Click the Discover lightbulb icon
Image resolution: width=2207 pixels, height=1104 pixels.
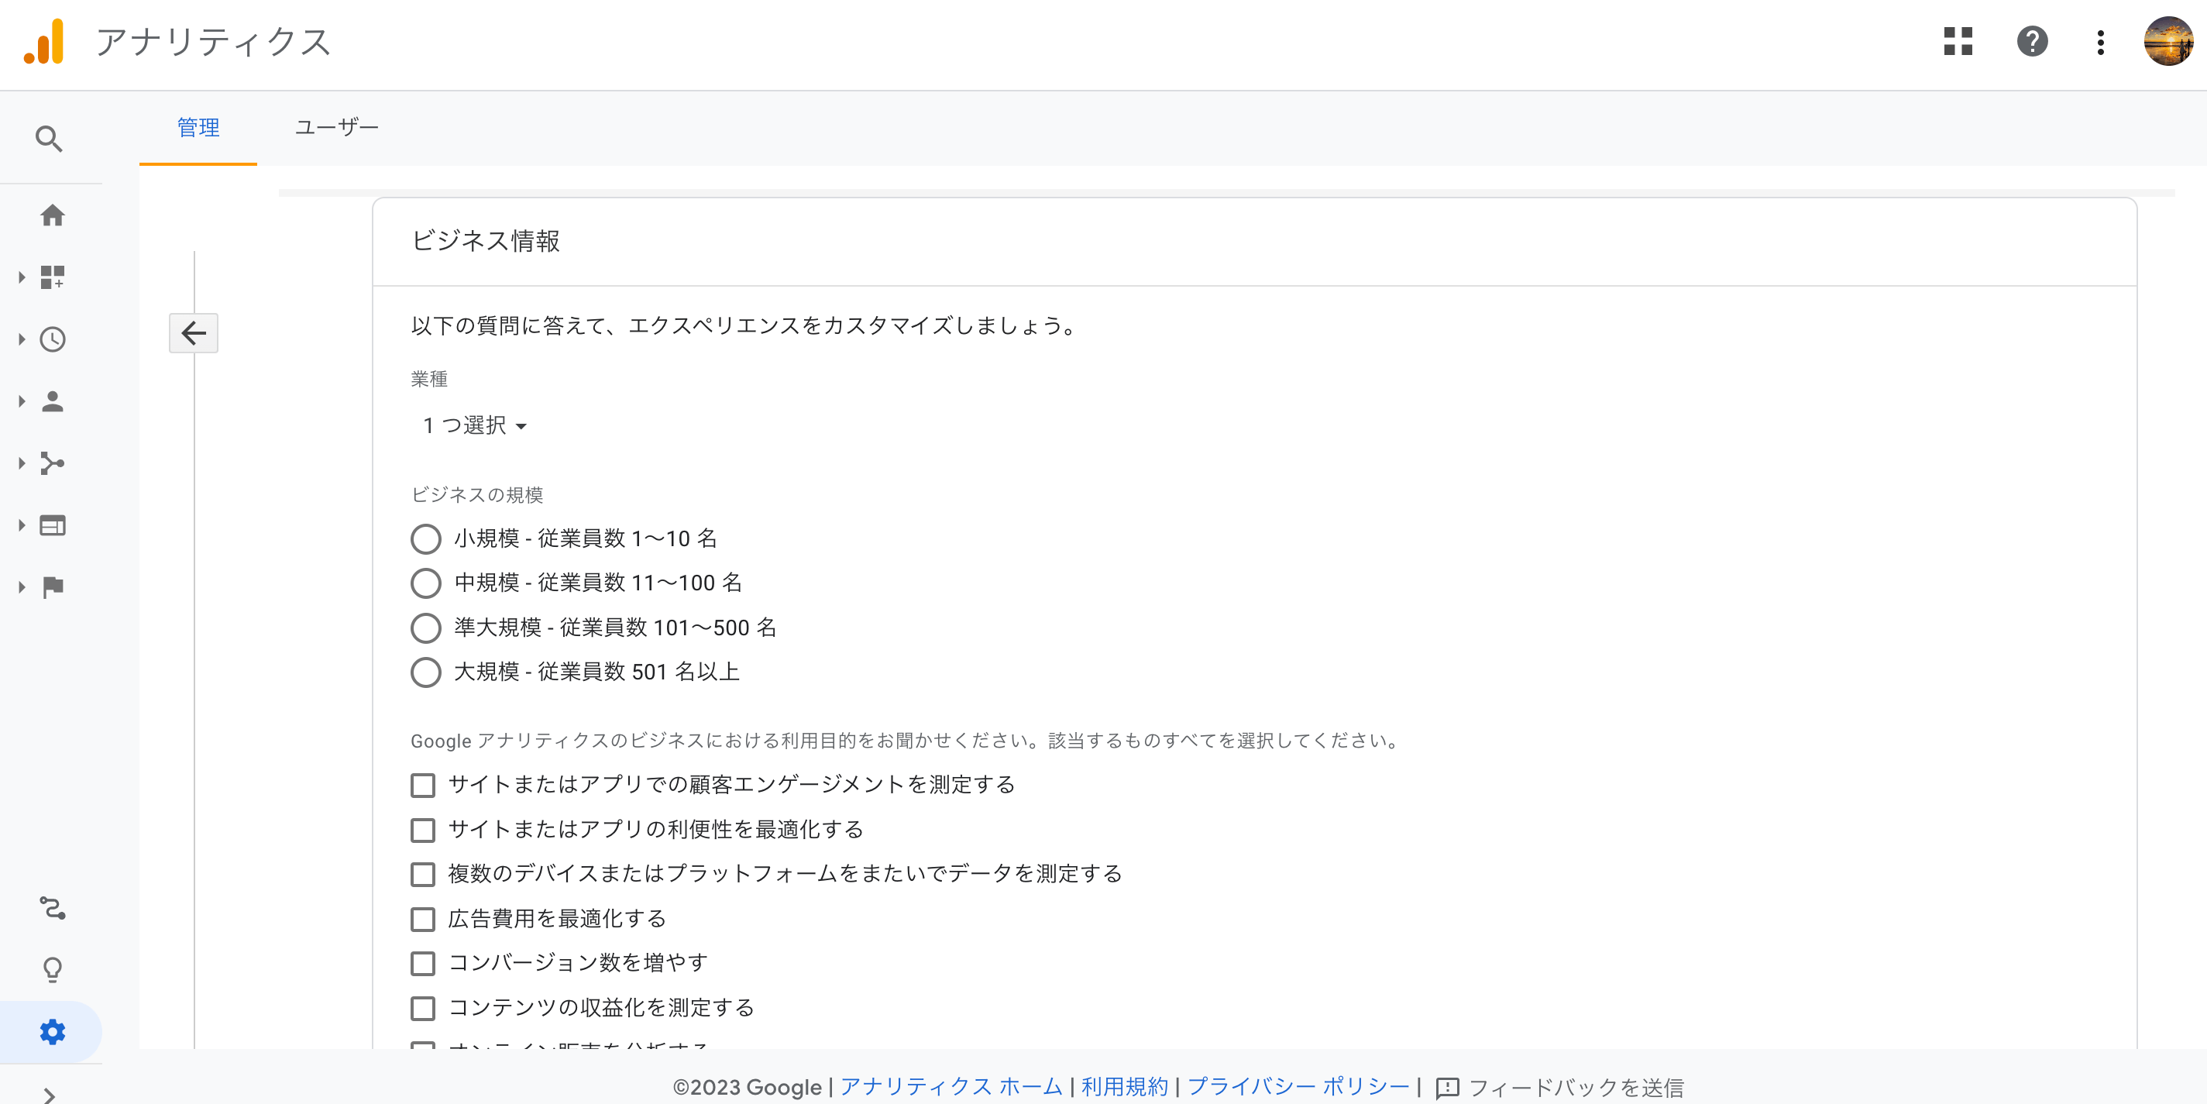tap(52, 969)
